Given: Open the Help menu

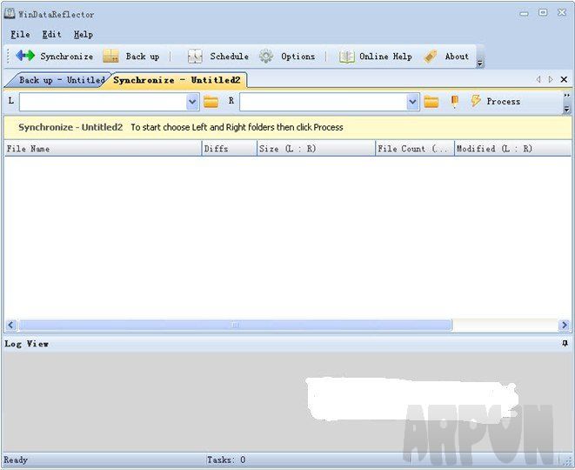Looking at the screenshot, I should (84, 35).
